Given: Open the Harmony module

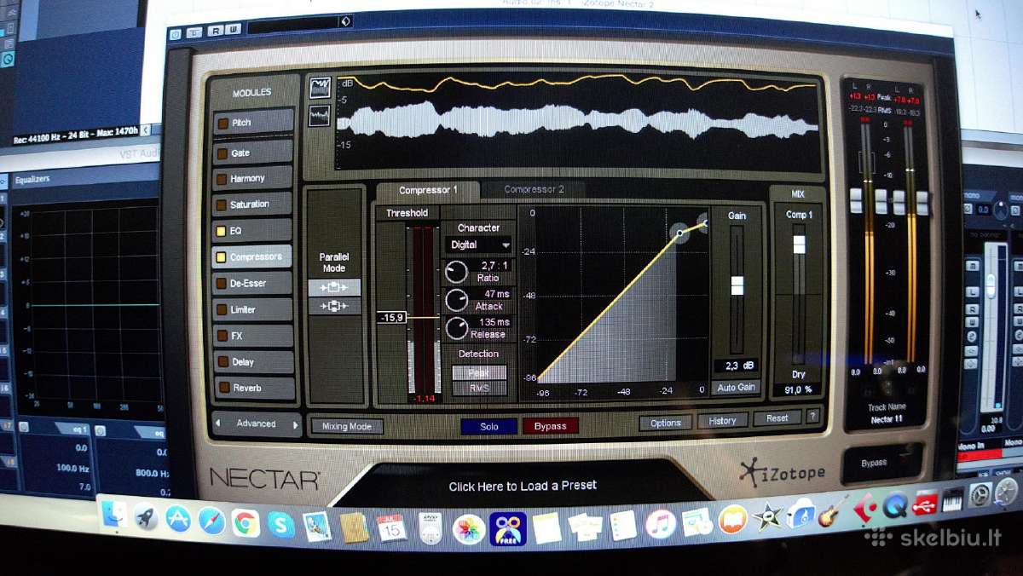Looking at the screenshot, I should point(253,178).
